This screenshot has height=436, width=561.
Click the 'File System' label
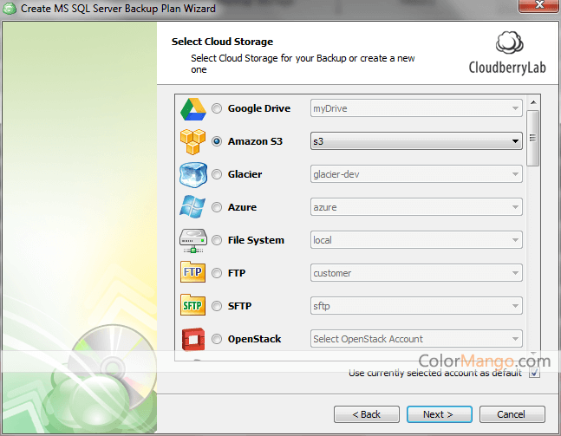click(x=256, y=240)
